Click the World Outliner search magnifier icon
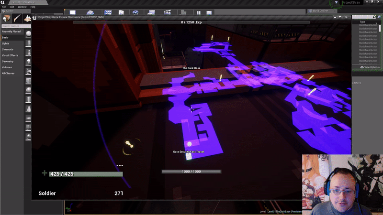The image size is (383, 215). pyautogui.click(x=374, y=17)
